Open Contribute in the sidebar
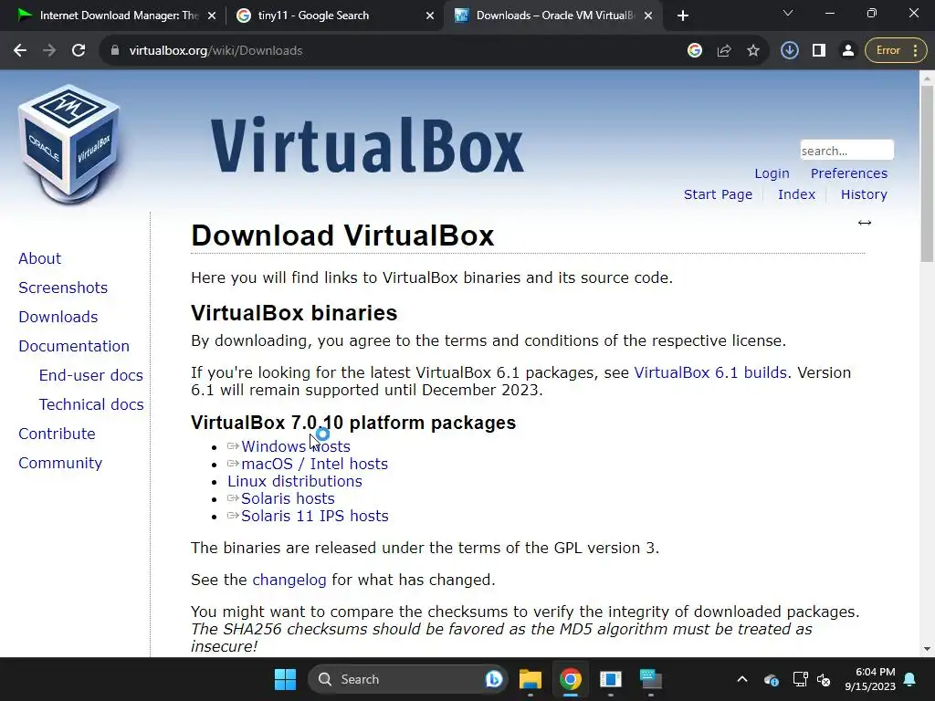Image resolution: width=935 pixels, height=701 pixels. 57,434
